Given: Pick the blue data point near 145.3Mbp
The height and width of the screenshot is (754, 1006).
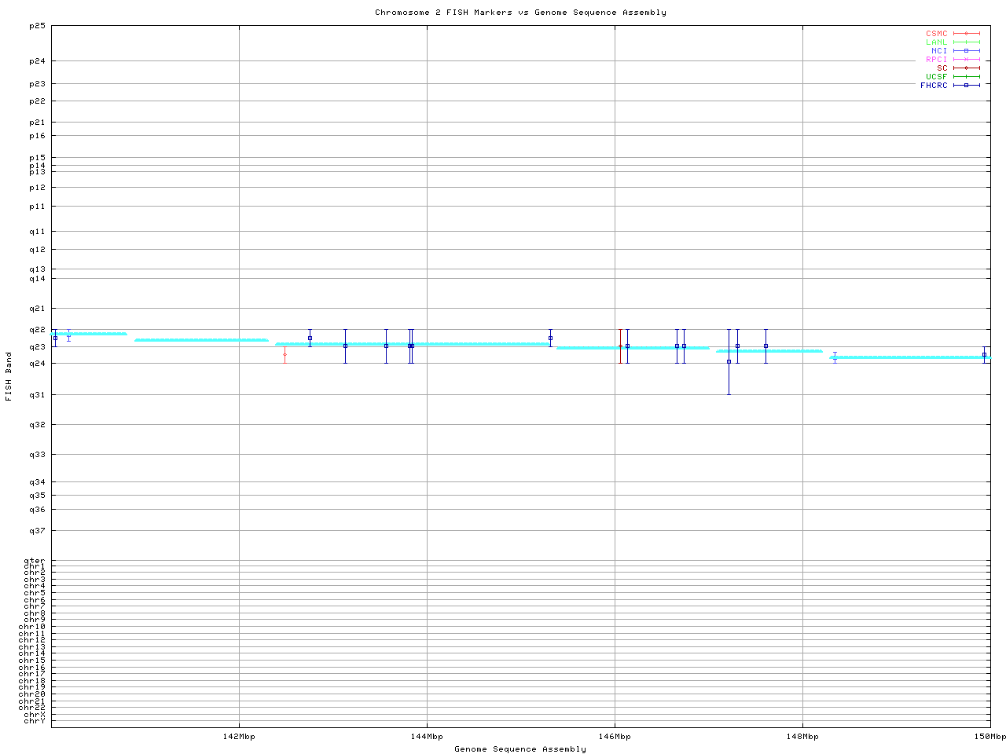Looking at the screenshot, I should point(550,338).
